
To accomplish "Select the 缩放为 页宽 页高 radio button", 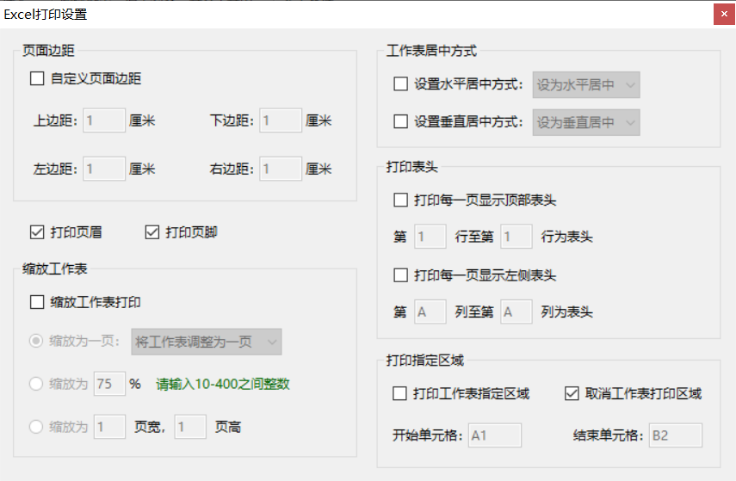I will click(36, 427).
